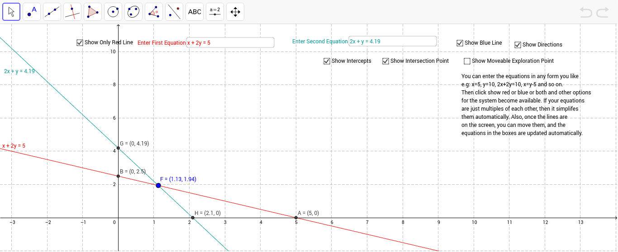Screen dimensions: 618x252
Task: Uncheck Show Directions checkbox
Action: pos(518,45)
